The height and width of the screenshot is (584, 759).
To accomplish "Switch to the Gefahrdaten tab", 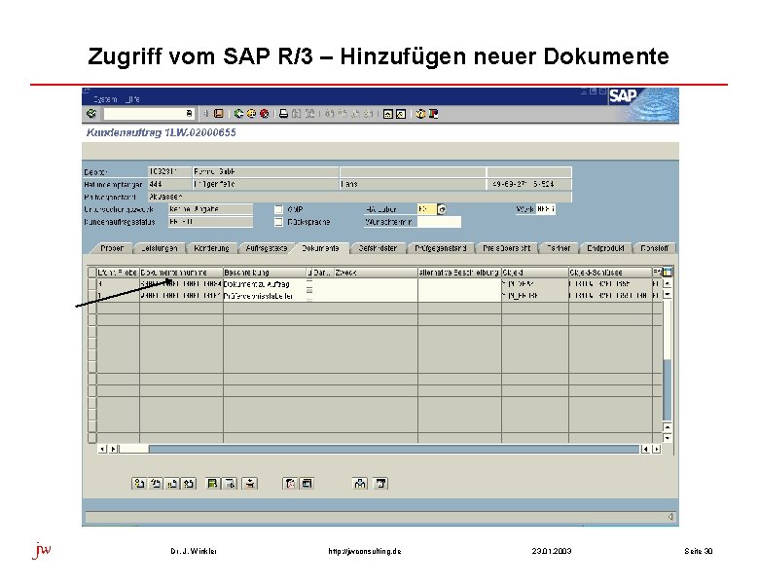I will point(378,248).
